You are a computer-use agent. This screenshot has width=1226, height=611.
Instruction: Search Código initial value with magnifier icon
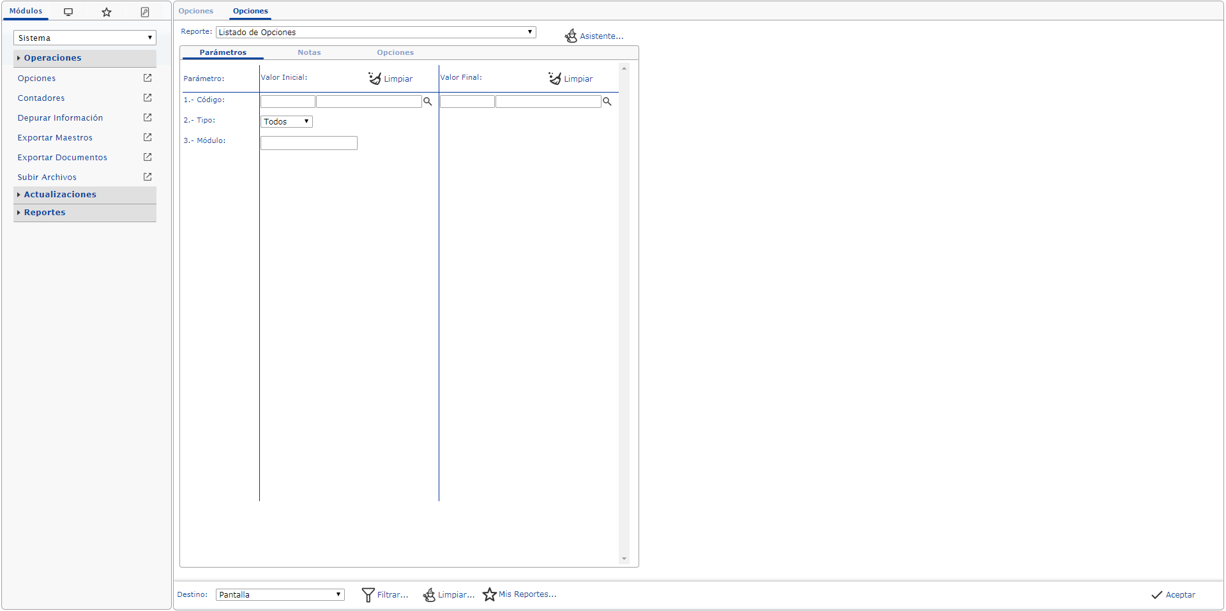click(x=428, y=102)
